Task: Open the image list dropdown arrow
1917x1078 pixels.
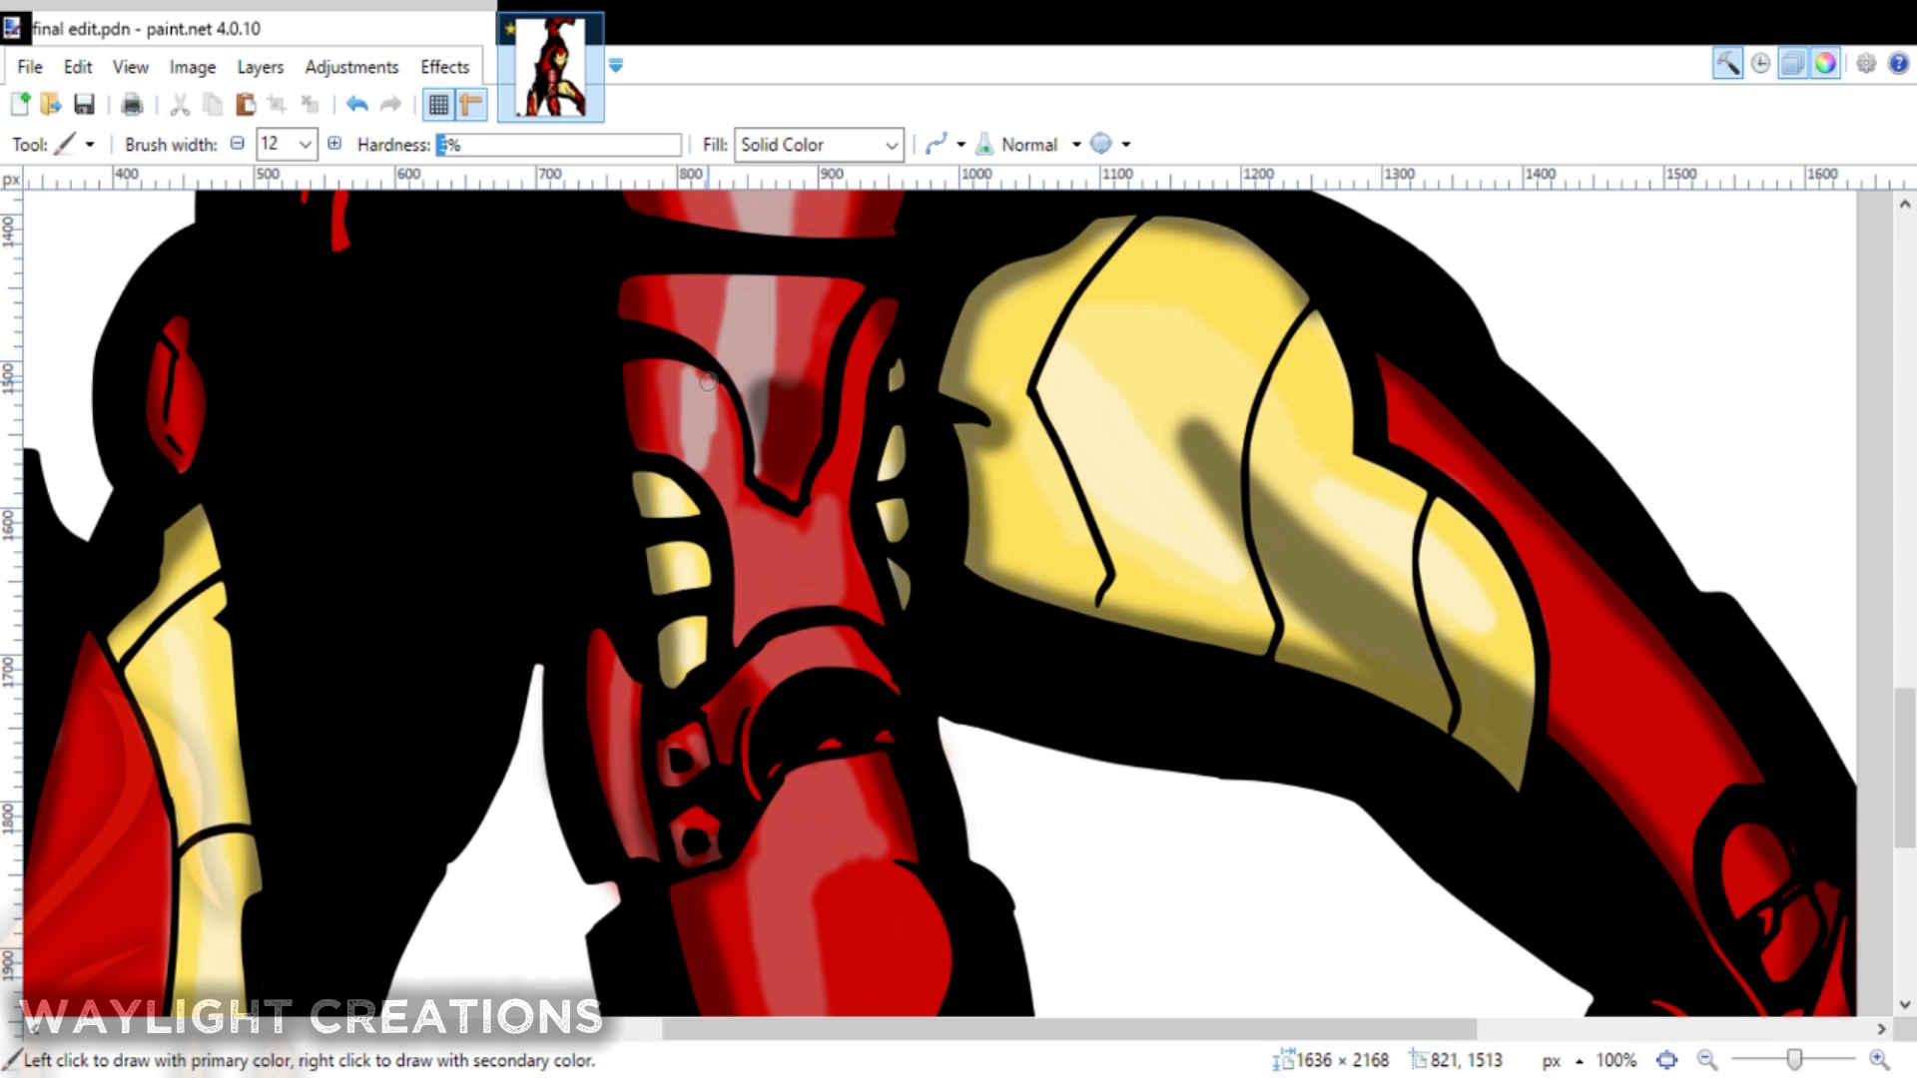Action: click(x=616, y=65)
